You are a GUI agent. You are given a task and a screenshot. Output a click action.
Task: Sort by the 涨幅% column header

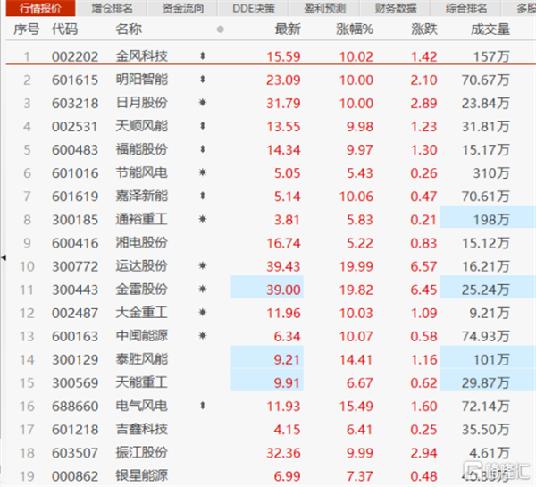354,29
